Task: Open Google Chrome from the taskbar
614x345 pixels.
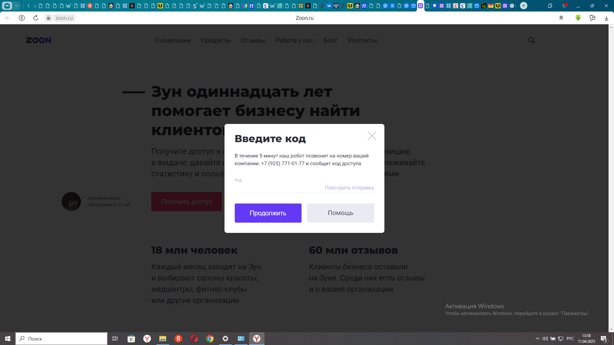Action: [x=210, y=339]
